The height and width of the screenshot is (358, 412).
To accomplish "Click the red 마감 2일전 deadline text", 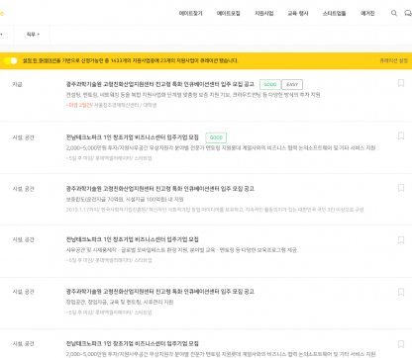I will point(79,105).
